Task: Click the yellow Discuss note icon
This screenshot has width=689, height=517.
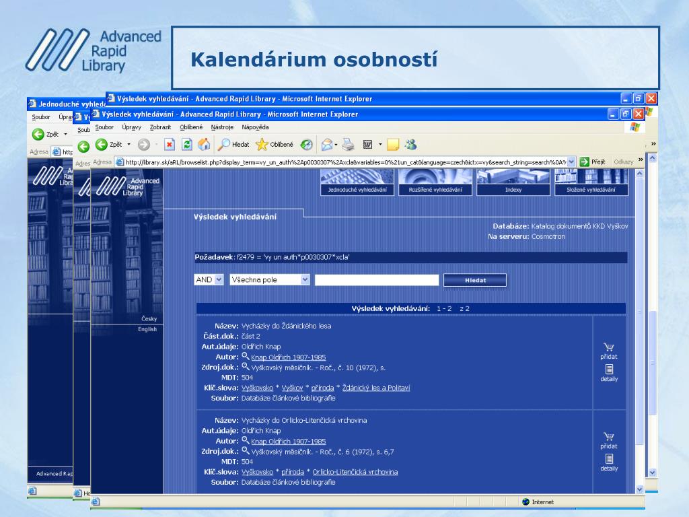Action: (393, 144)
